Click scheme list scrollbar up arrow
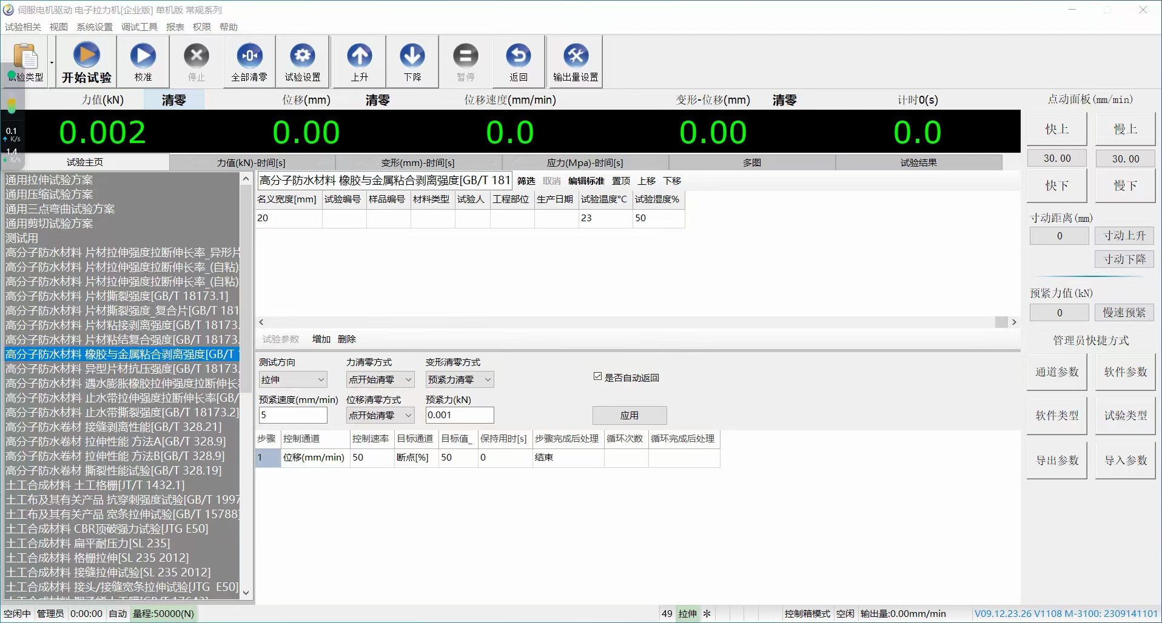This screenshot has width=1162, height=623. tap(246, 179)
